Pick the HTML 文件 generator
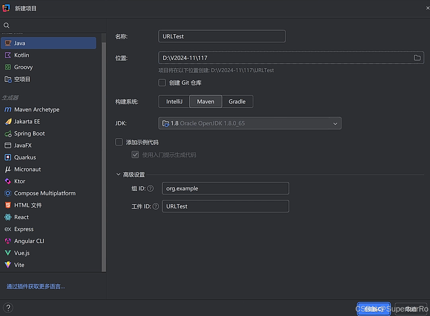 [x=49, y=205]
